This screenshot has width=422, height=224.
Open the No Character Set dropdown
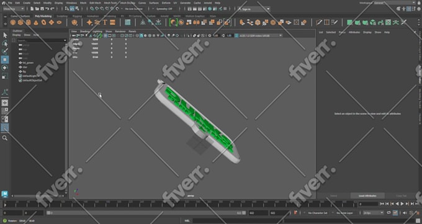[x=317, y=213]
